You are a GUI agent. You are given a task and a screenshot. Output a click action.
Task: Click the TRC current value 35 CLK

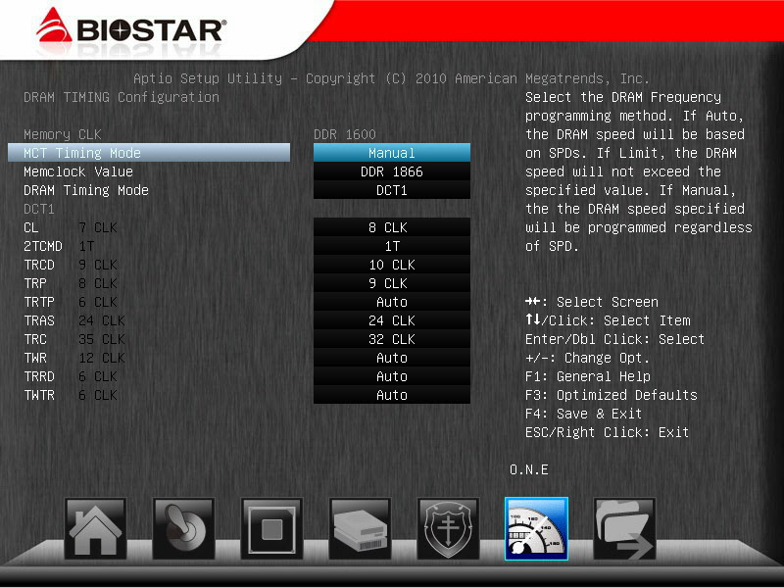pos(102,339)
